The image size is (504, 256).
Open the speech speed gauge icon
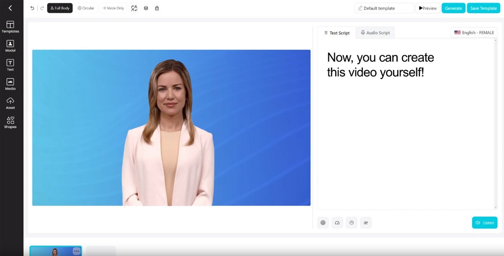(x=337, y=223)
